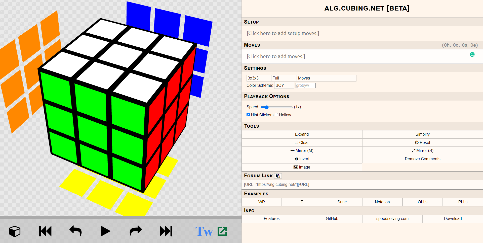
Task: Open the GitHub info link
Action: click(332, 219)
